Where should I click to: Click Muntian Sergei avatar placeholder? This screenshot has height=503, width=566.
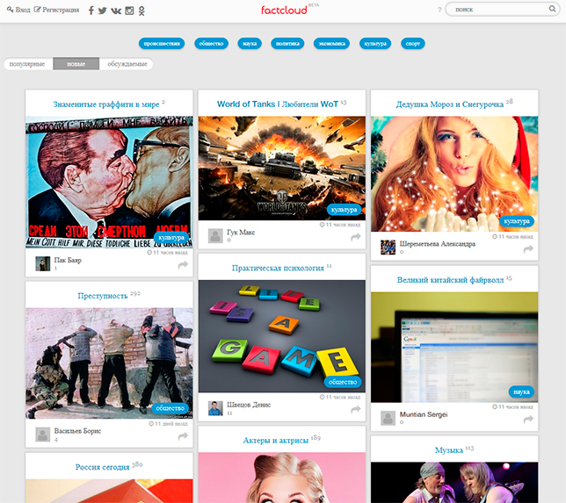pyautogui.click(x=388, y=418)
